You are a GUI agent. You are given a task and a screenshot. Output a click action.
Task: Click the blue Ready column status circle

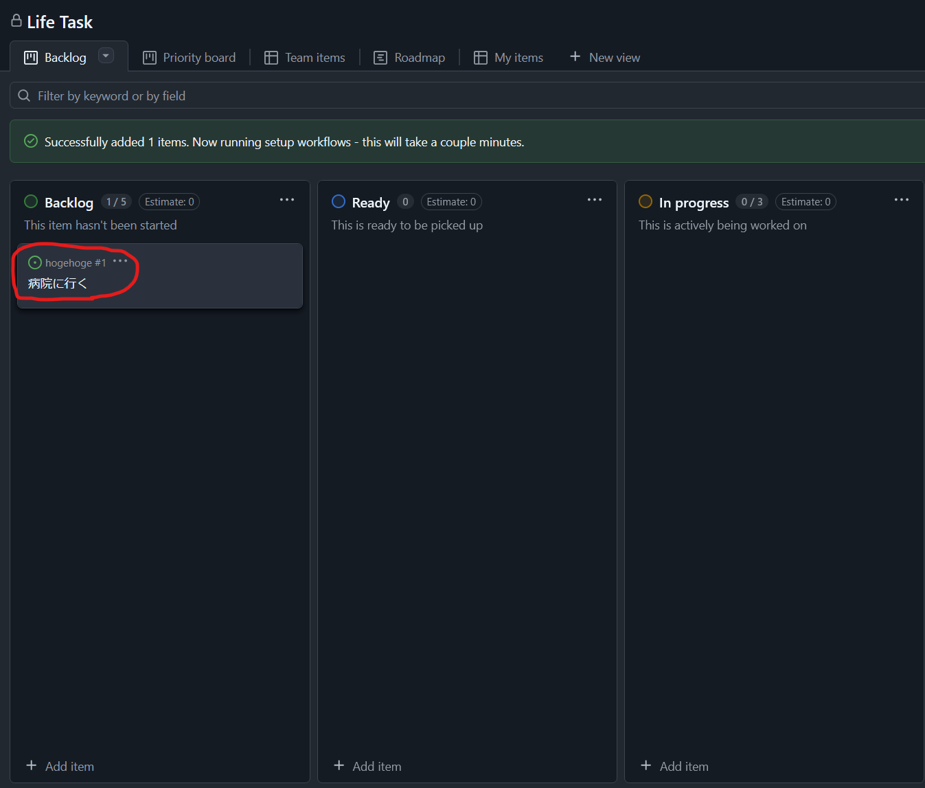pyautogui.click(x=339, y=201)
